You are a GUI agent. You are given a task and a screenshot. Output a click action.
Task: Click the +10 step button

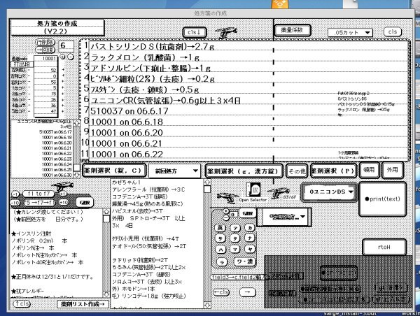(x=64, y=202)
